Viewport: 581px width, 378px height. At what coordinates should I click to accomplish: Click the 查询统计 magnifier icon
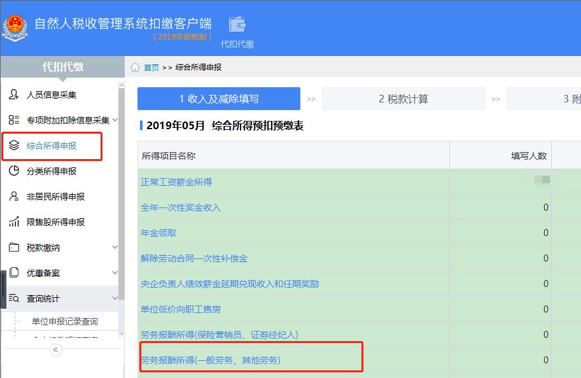[x=14, y=298]
